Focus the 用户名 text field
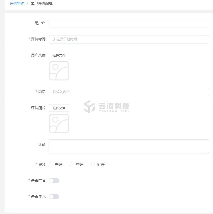Viewport: 213px width, 214px height. 129,23
